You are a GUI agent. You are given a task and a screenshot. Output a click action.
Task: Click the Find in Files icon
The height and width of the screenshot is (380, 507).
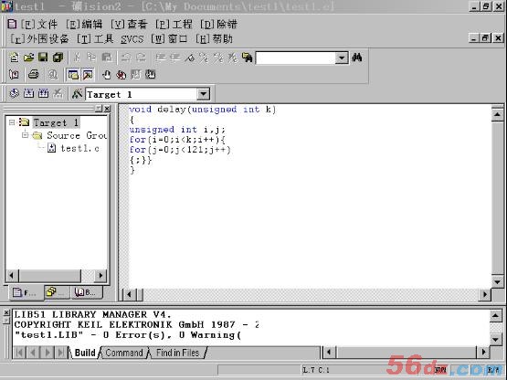click(x=248, y=58)
